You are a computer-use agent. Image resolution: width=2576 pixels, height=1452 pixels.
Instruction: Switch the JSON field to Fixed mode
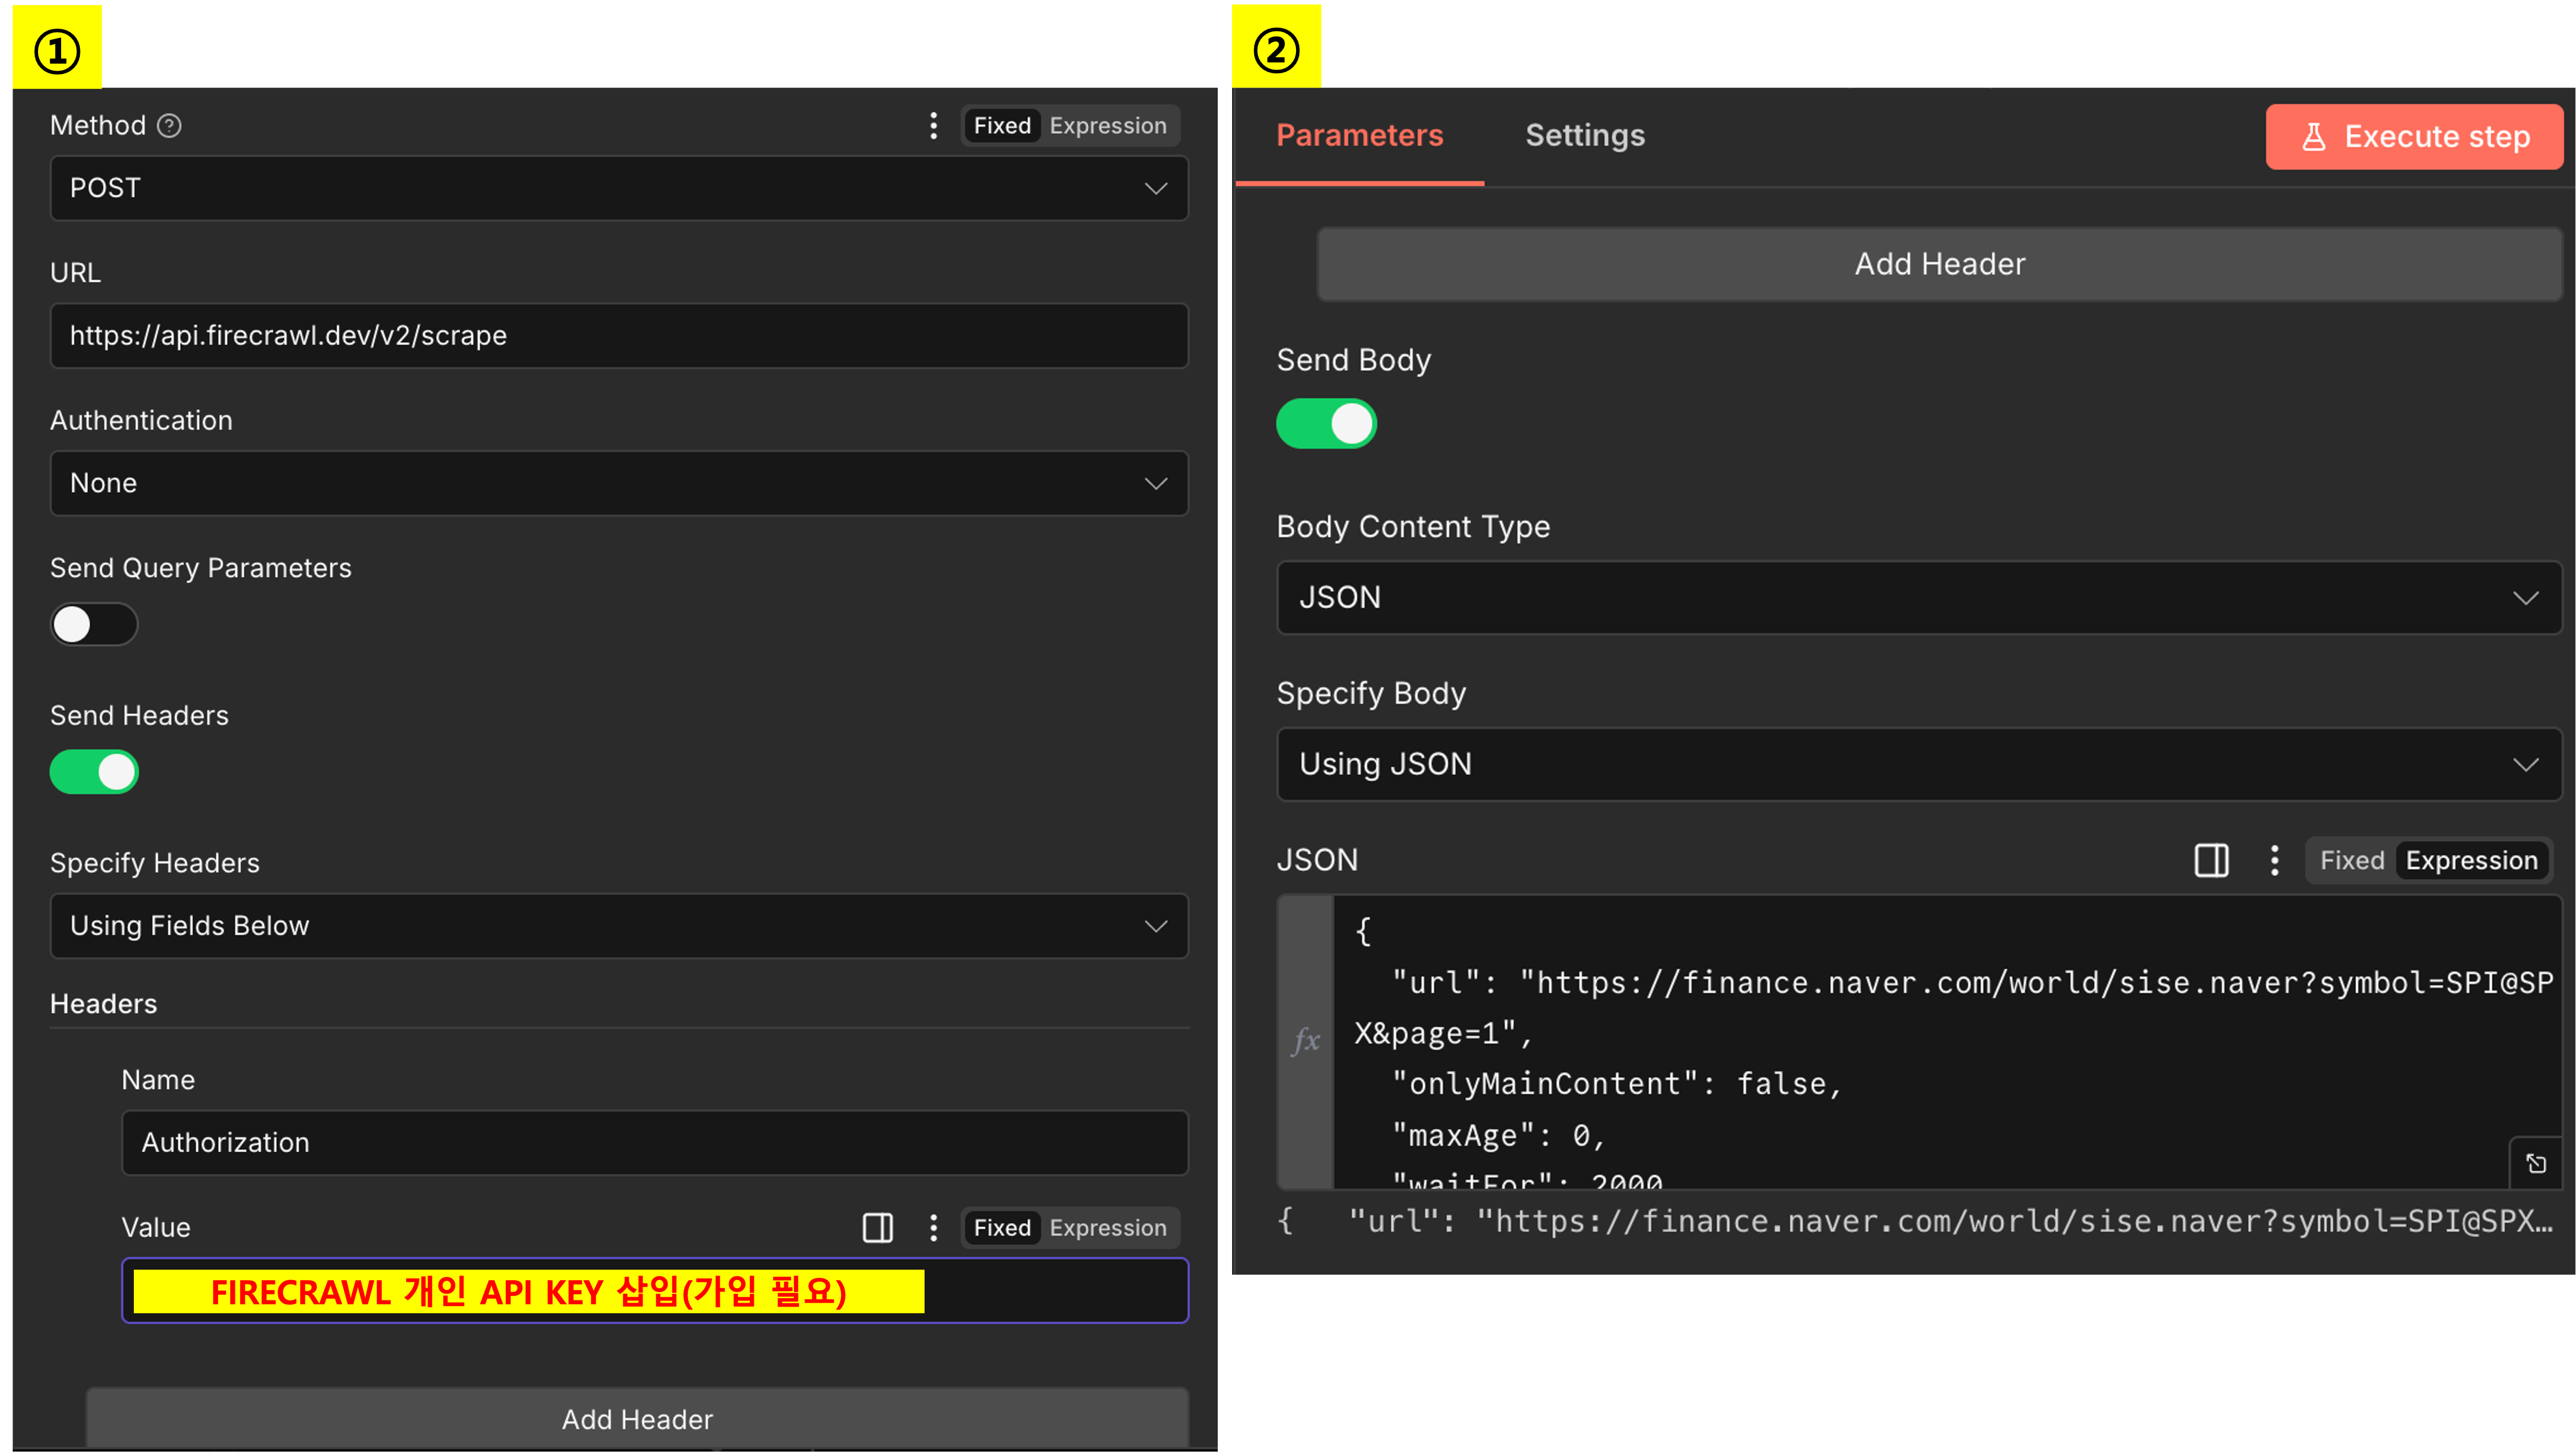[x=2351, y=860]
